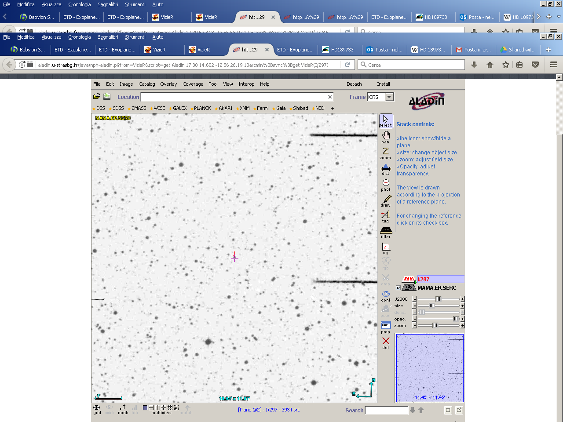Add a bookmark with the plus after NED
The width and height of the screenshot is (563, 422).
[x=332, y=108]
